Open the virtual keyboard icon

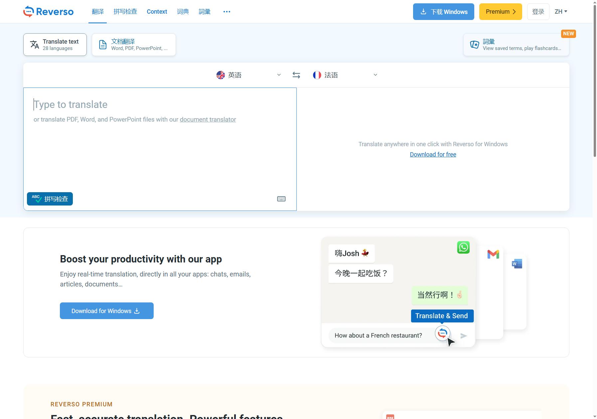pos(281,199)
